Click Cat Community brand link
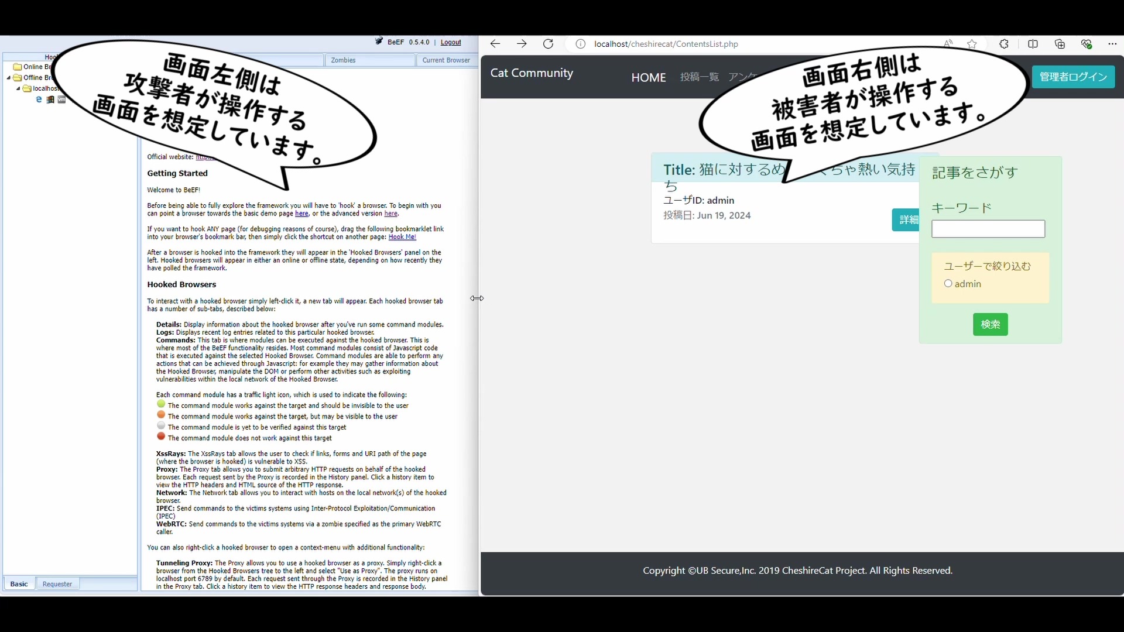1124x632 pixels. tap(532, 73)
